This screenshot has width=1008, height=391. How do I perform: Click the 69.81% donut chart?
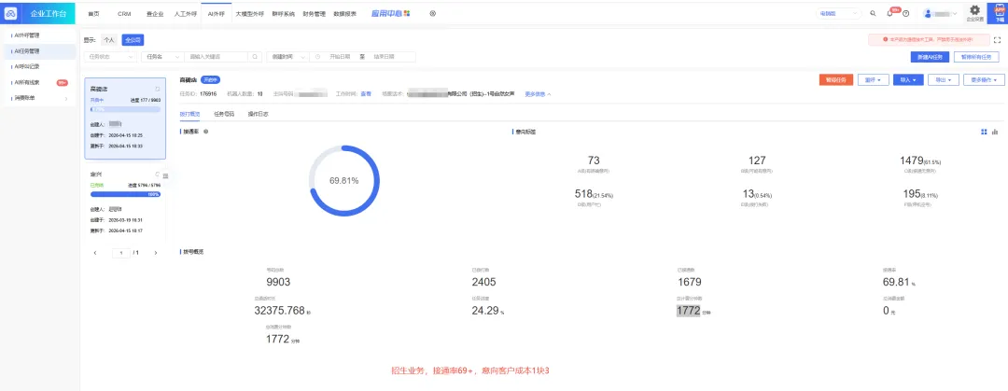(343, 181)
